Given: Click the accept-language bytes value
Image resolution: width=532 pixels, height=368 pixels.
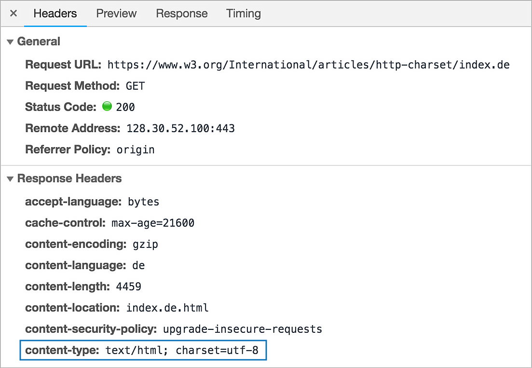Looking at the screenshot, I should 143,202.
